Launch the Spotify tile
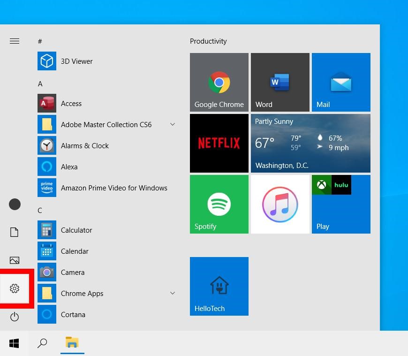Screen dimensions: 408x356 (x=219, y=204)
